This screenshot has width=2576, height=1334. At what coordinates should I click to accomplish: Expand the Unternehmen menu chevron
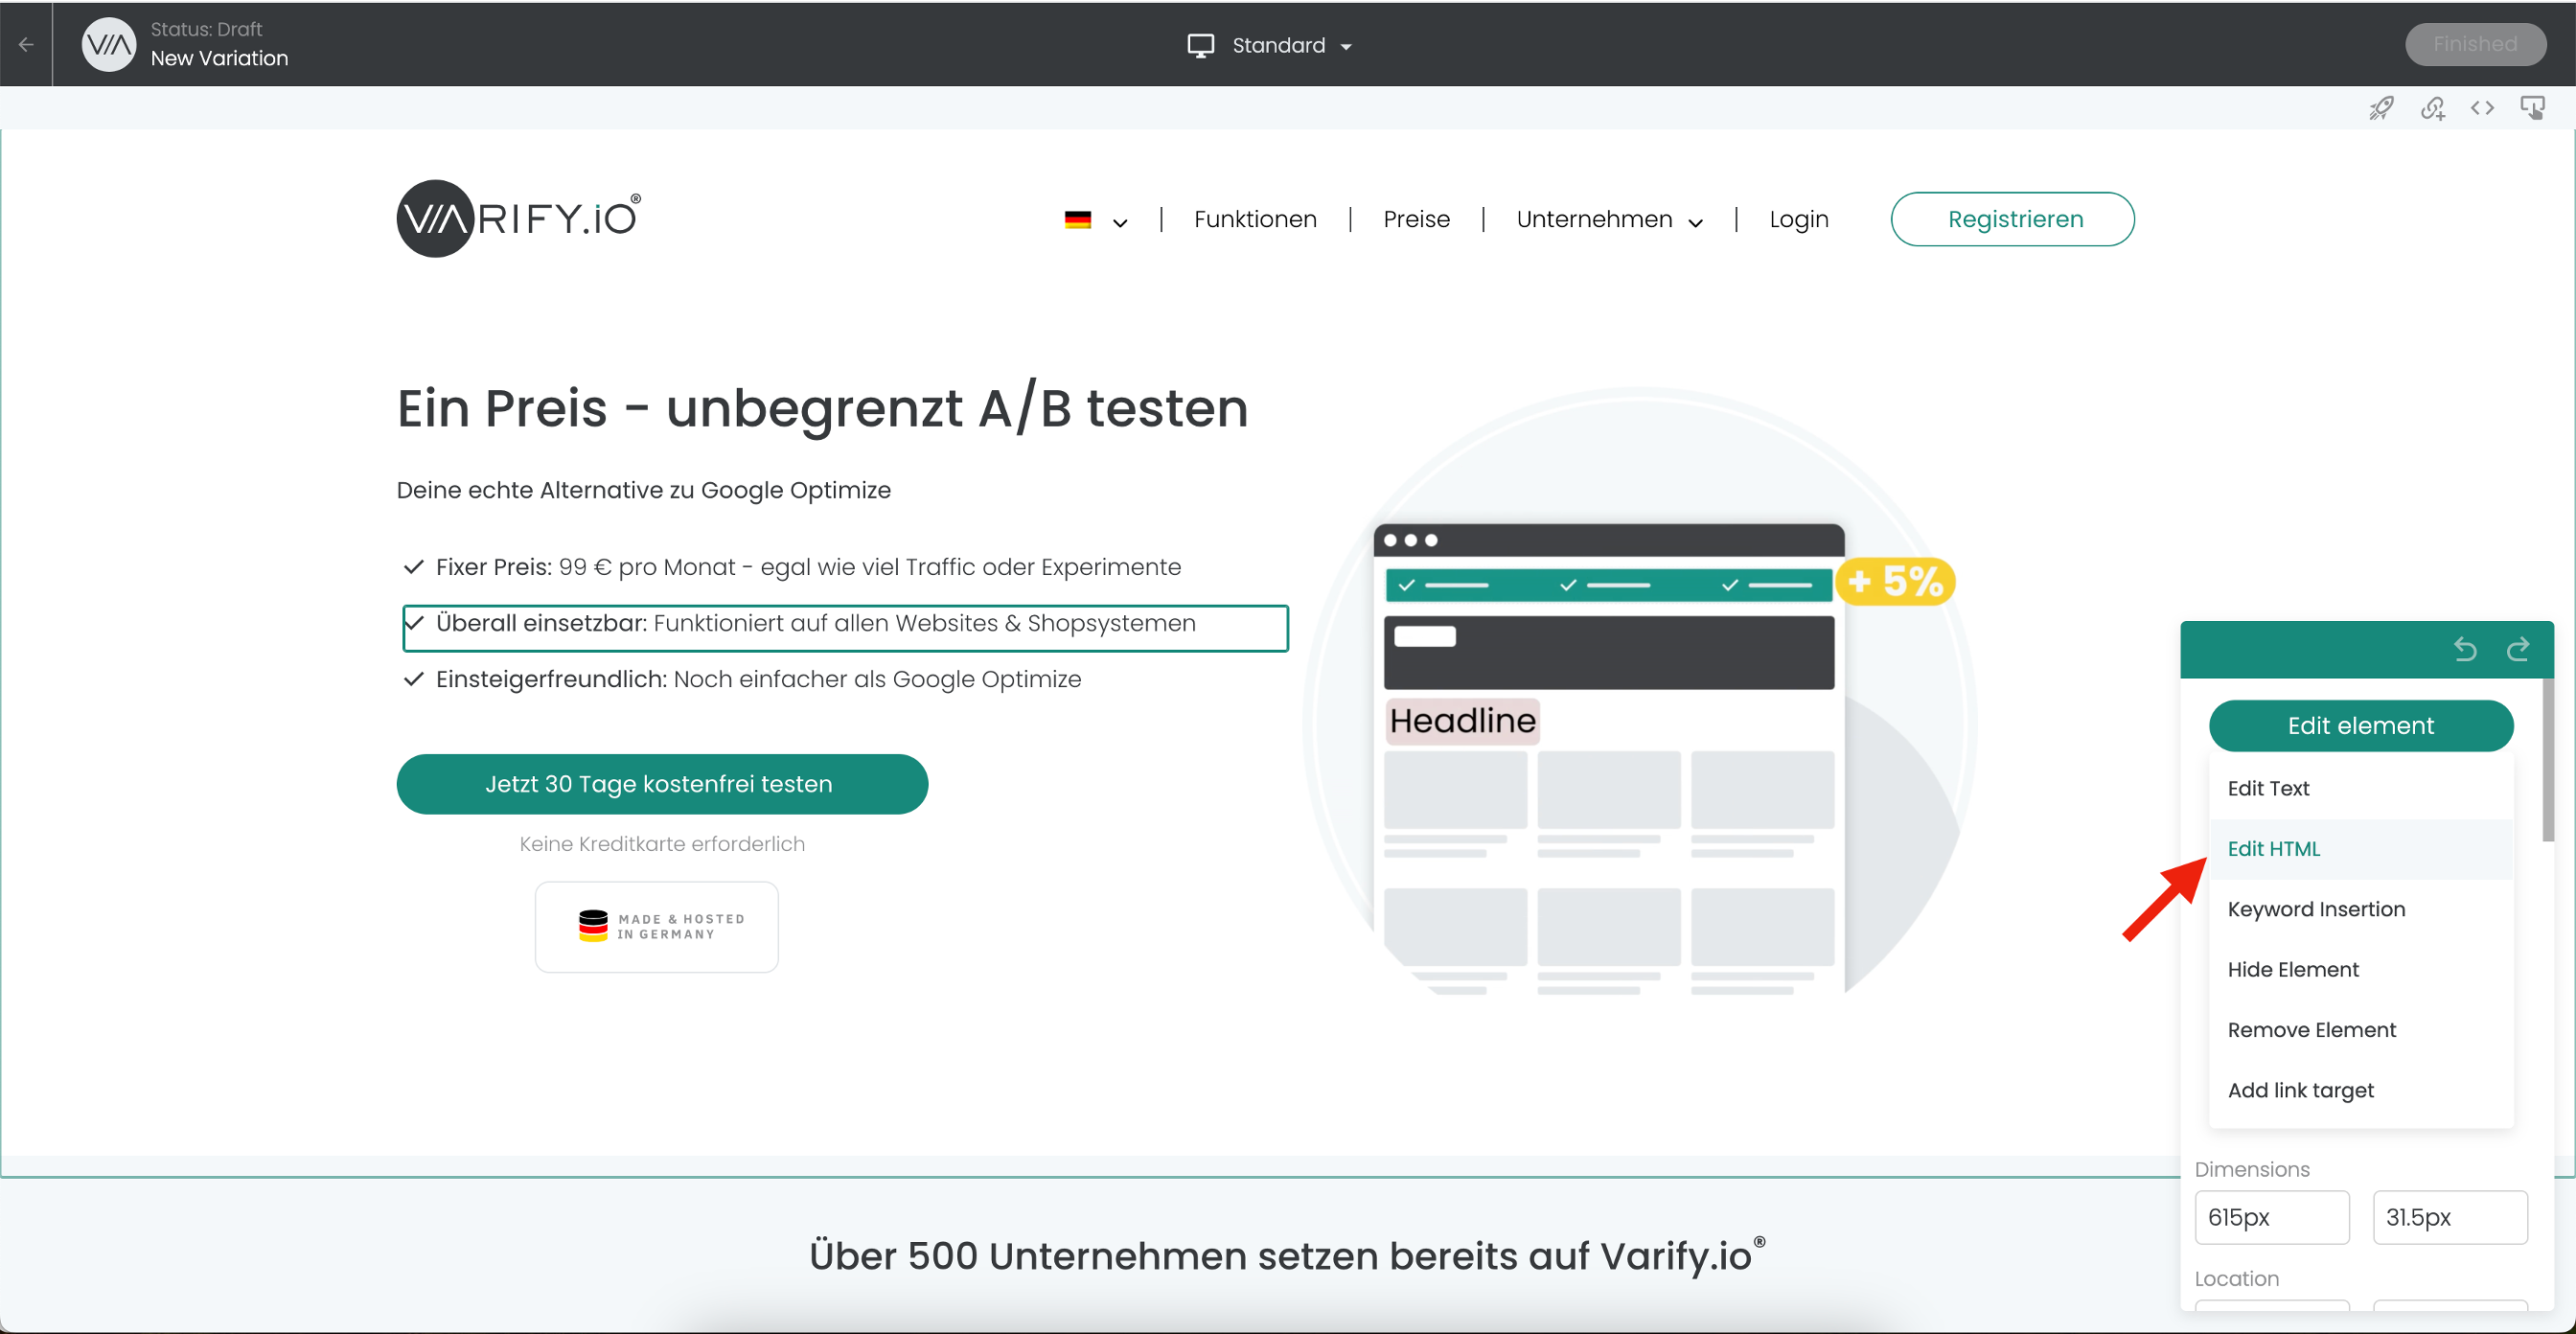coord(1695,223)
